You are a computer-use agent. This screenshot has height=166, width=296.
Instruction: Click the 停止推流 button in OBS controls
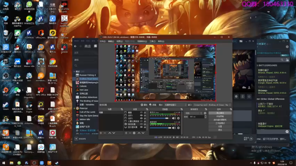[x=220, y=113]
